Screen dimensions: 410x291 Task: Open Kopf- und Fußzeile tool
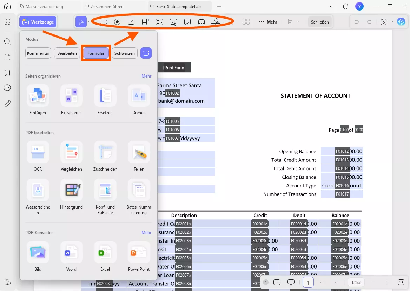105,197
